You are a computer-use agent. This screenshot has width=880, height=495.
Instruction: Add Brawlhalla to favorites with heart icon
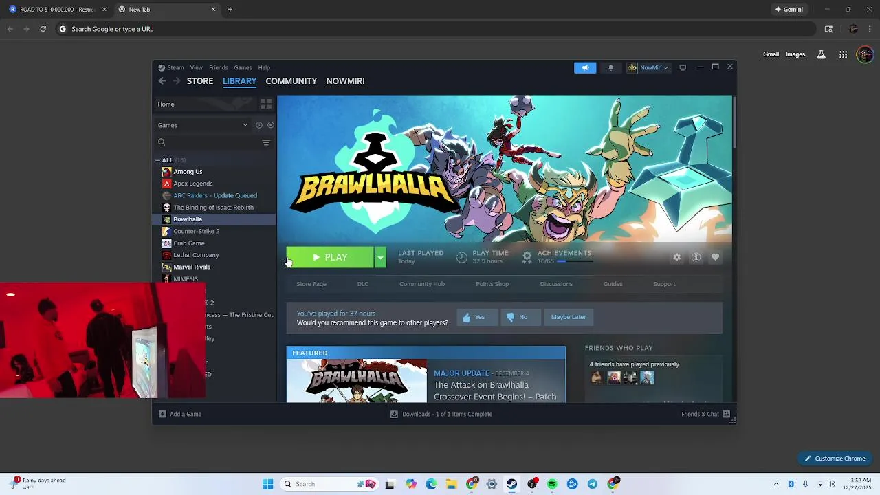[716, 257]
